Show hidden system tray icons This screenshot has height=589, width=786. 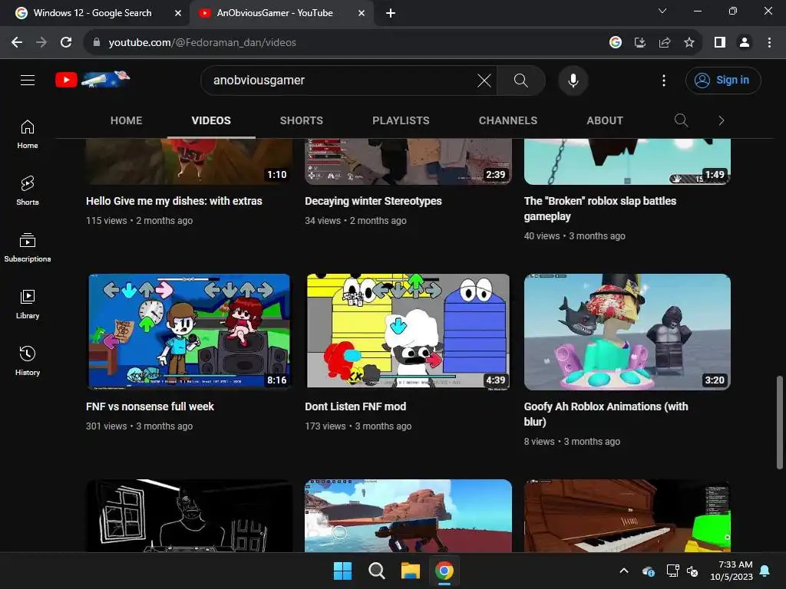pyautogui.click(x=623, y=571)
